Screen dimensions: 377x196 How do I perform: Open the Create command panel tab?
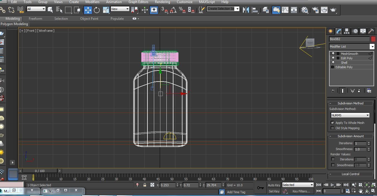[x=330, y=31]
